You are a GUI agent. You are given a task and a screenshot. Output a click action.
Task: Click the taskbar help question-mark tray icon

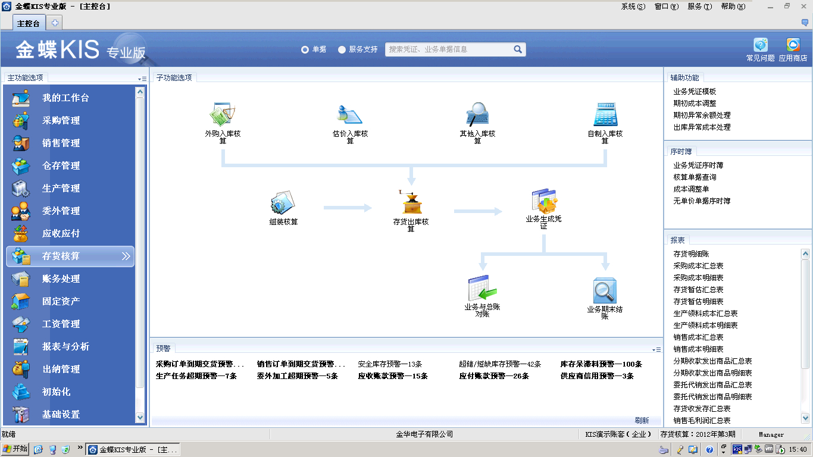[x=709, y=450]
